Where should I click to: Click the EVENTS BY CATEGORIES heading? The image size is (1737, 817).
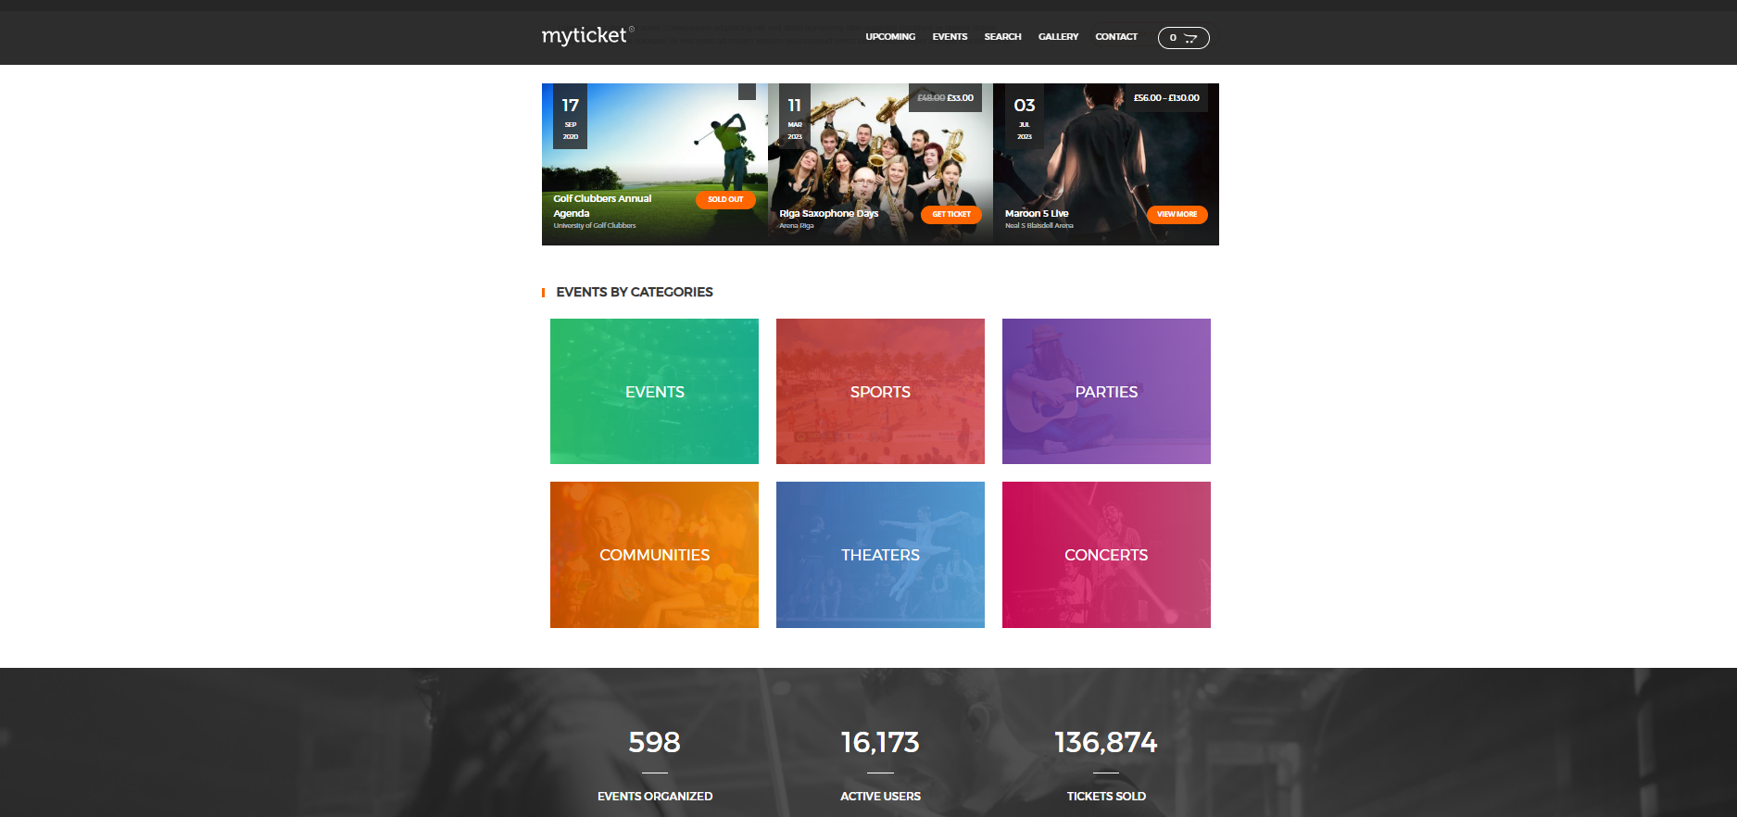pyautogui.click(x=635, y=292)
